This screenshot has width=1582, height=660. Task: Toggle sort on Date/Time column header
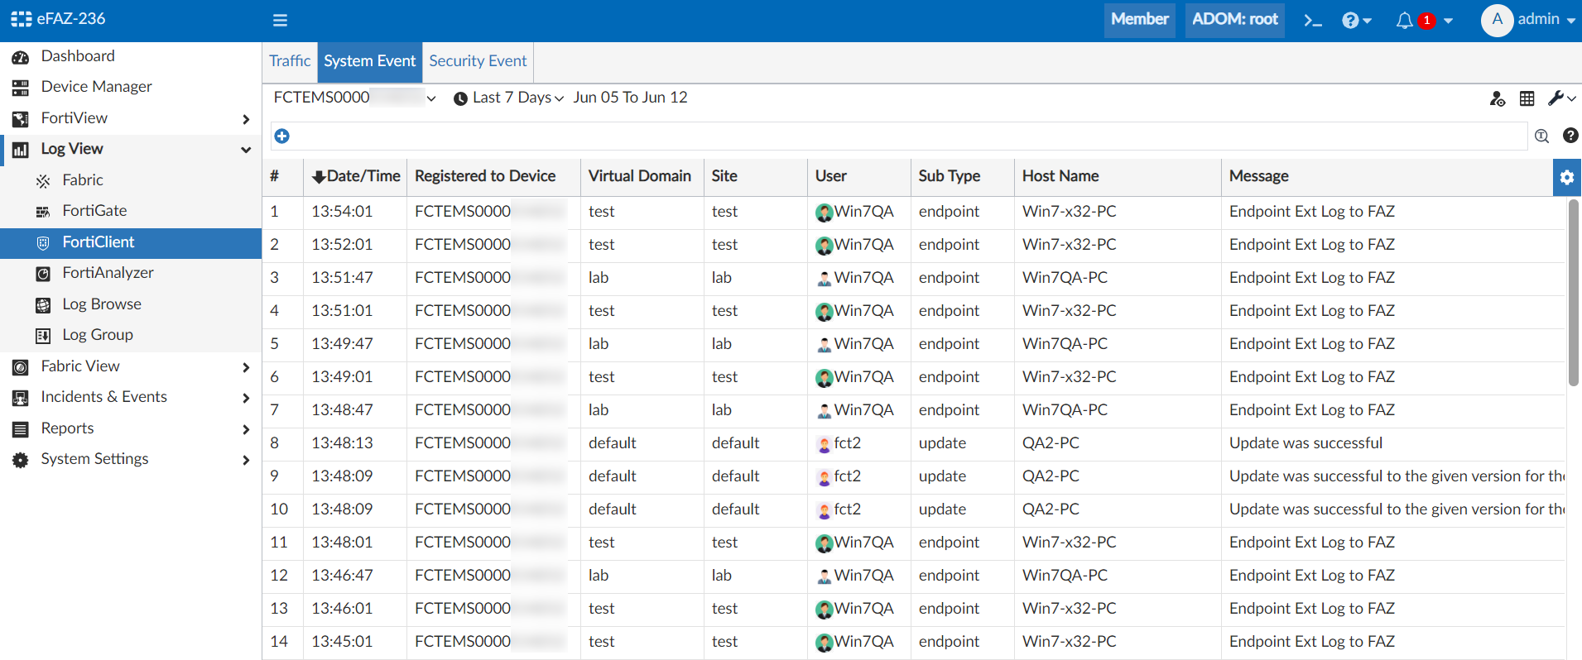(x=356, y=176)
